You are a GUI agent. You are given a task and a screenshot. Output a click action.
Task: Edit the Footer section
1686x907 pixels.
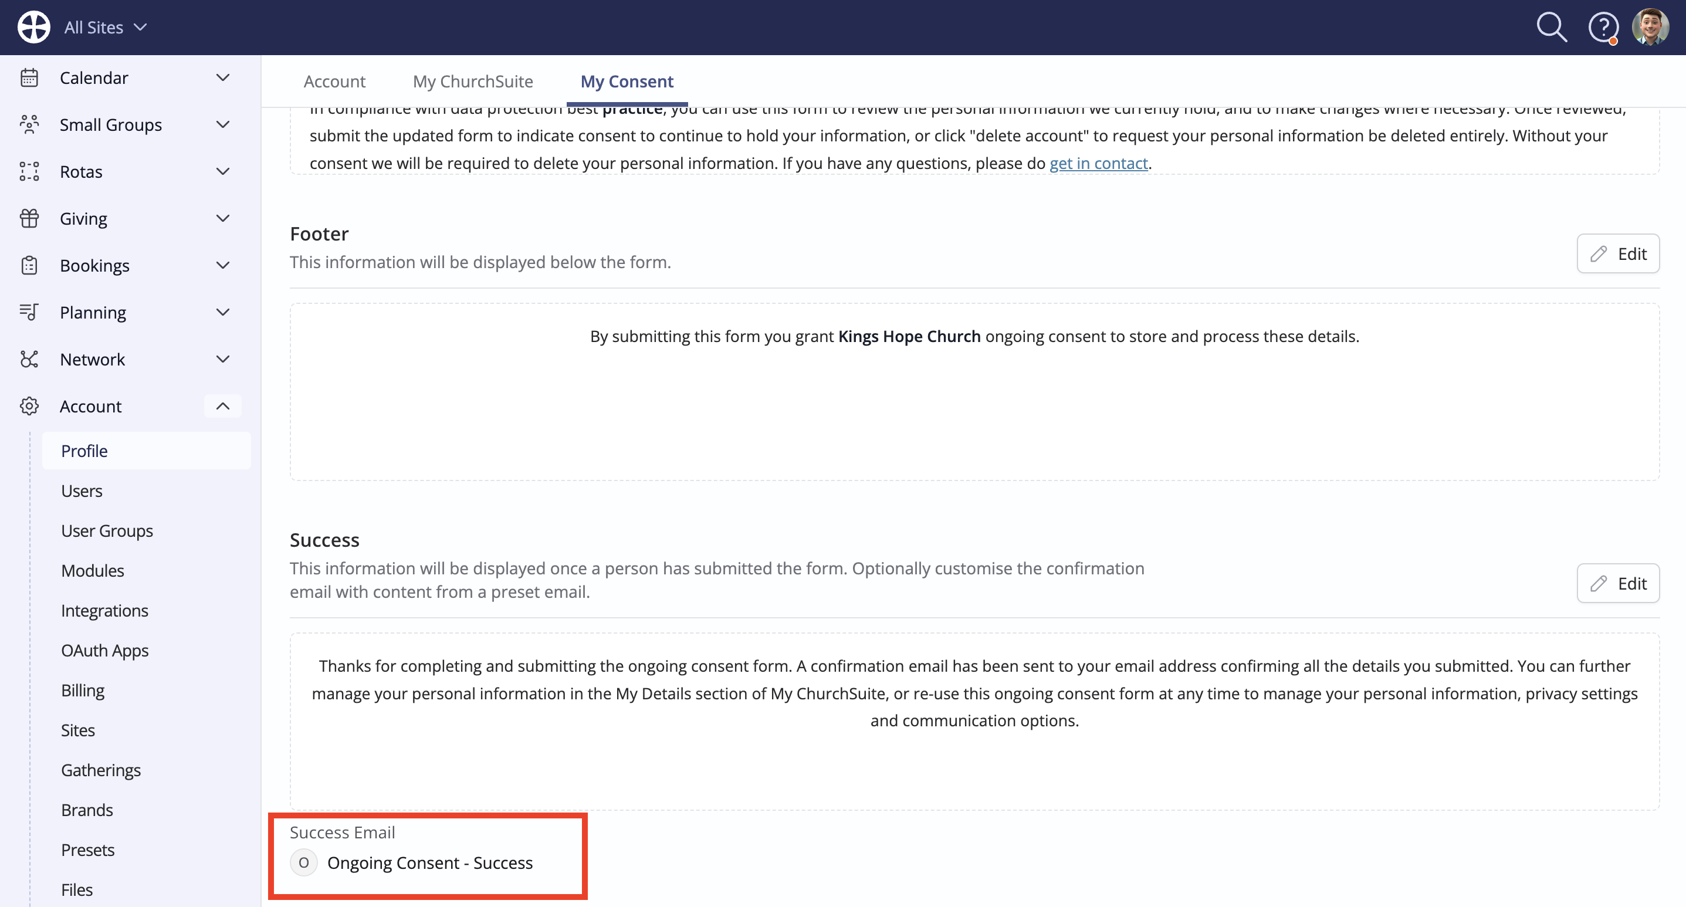click(1617, 254)
